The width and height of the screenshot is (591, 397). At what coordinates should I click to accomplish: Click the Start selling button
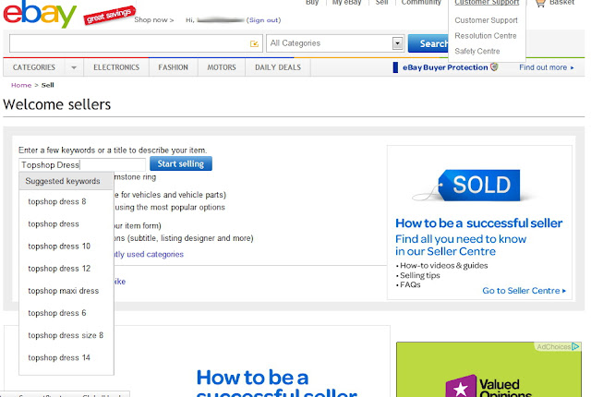coord(181,163)
